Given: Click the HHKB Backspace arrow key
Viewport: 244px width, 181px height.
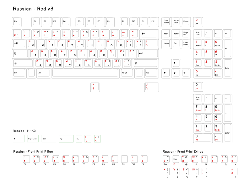Looking at the screenshot, I should 19,139.
